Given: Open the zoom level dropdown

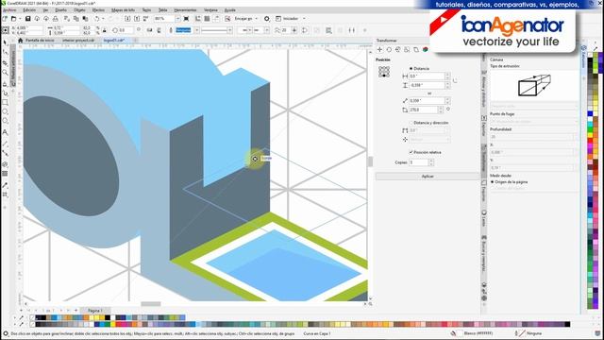Looking at the screenshot, I should click(177, 19).
